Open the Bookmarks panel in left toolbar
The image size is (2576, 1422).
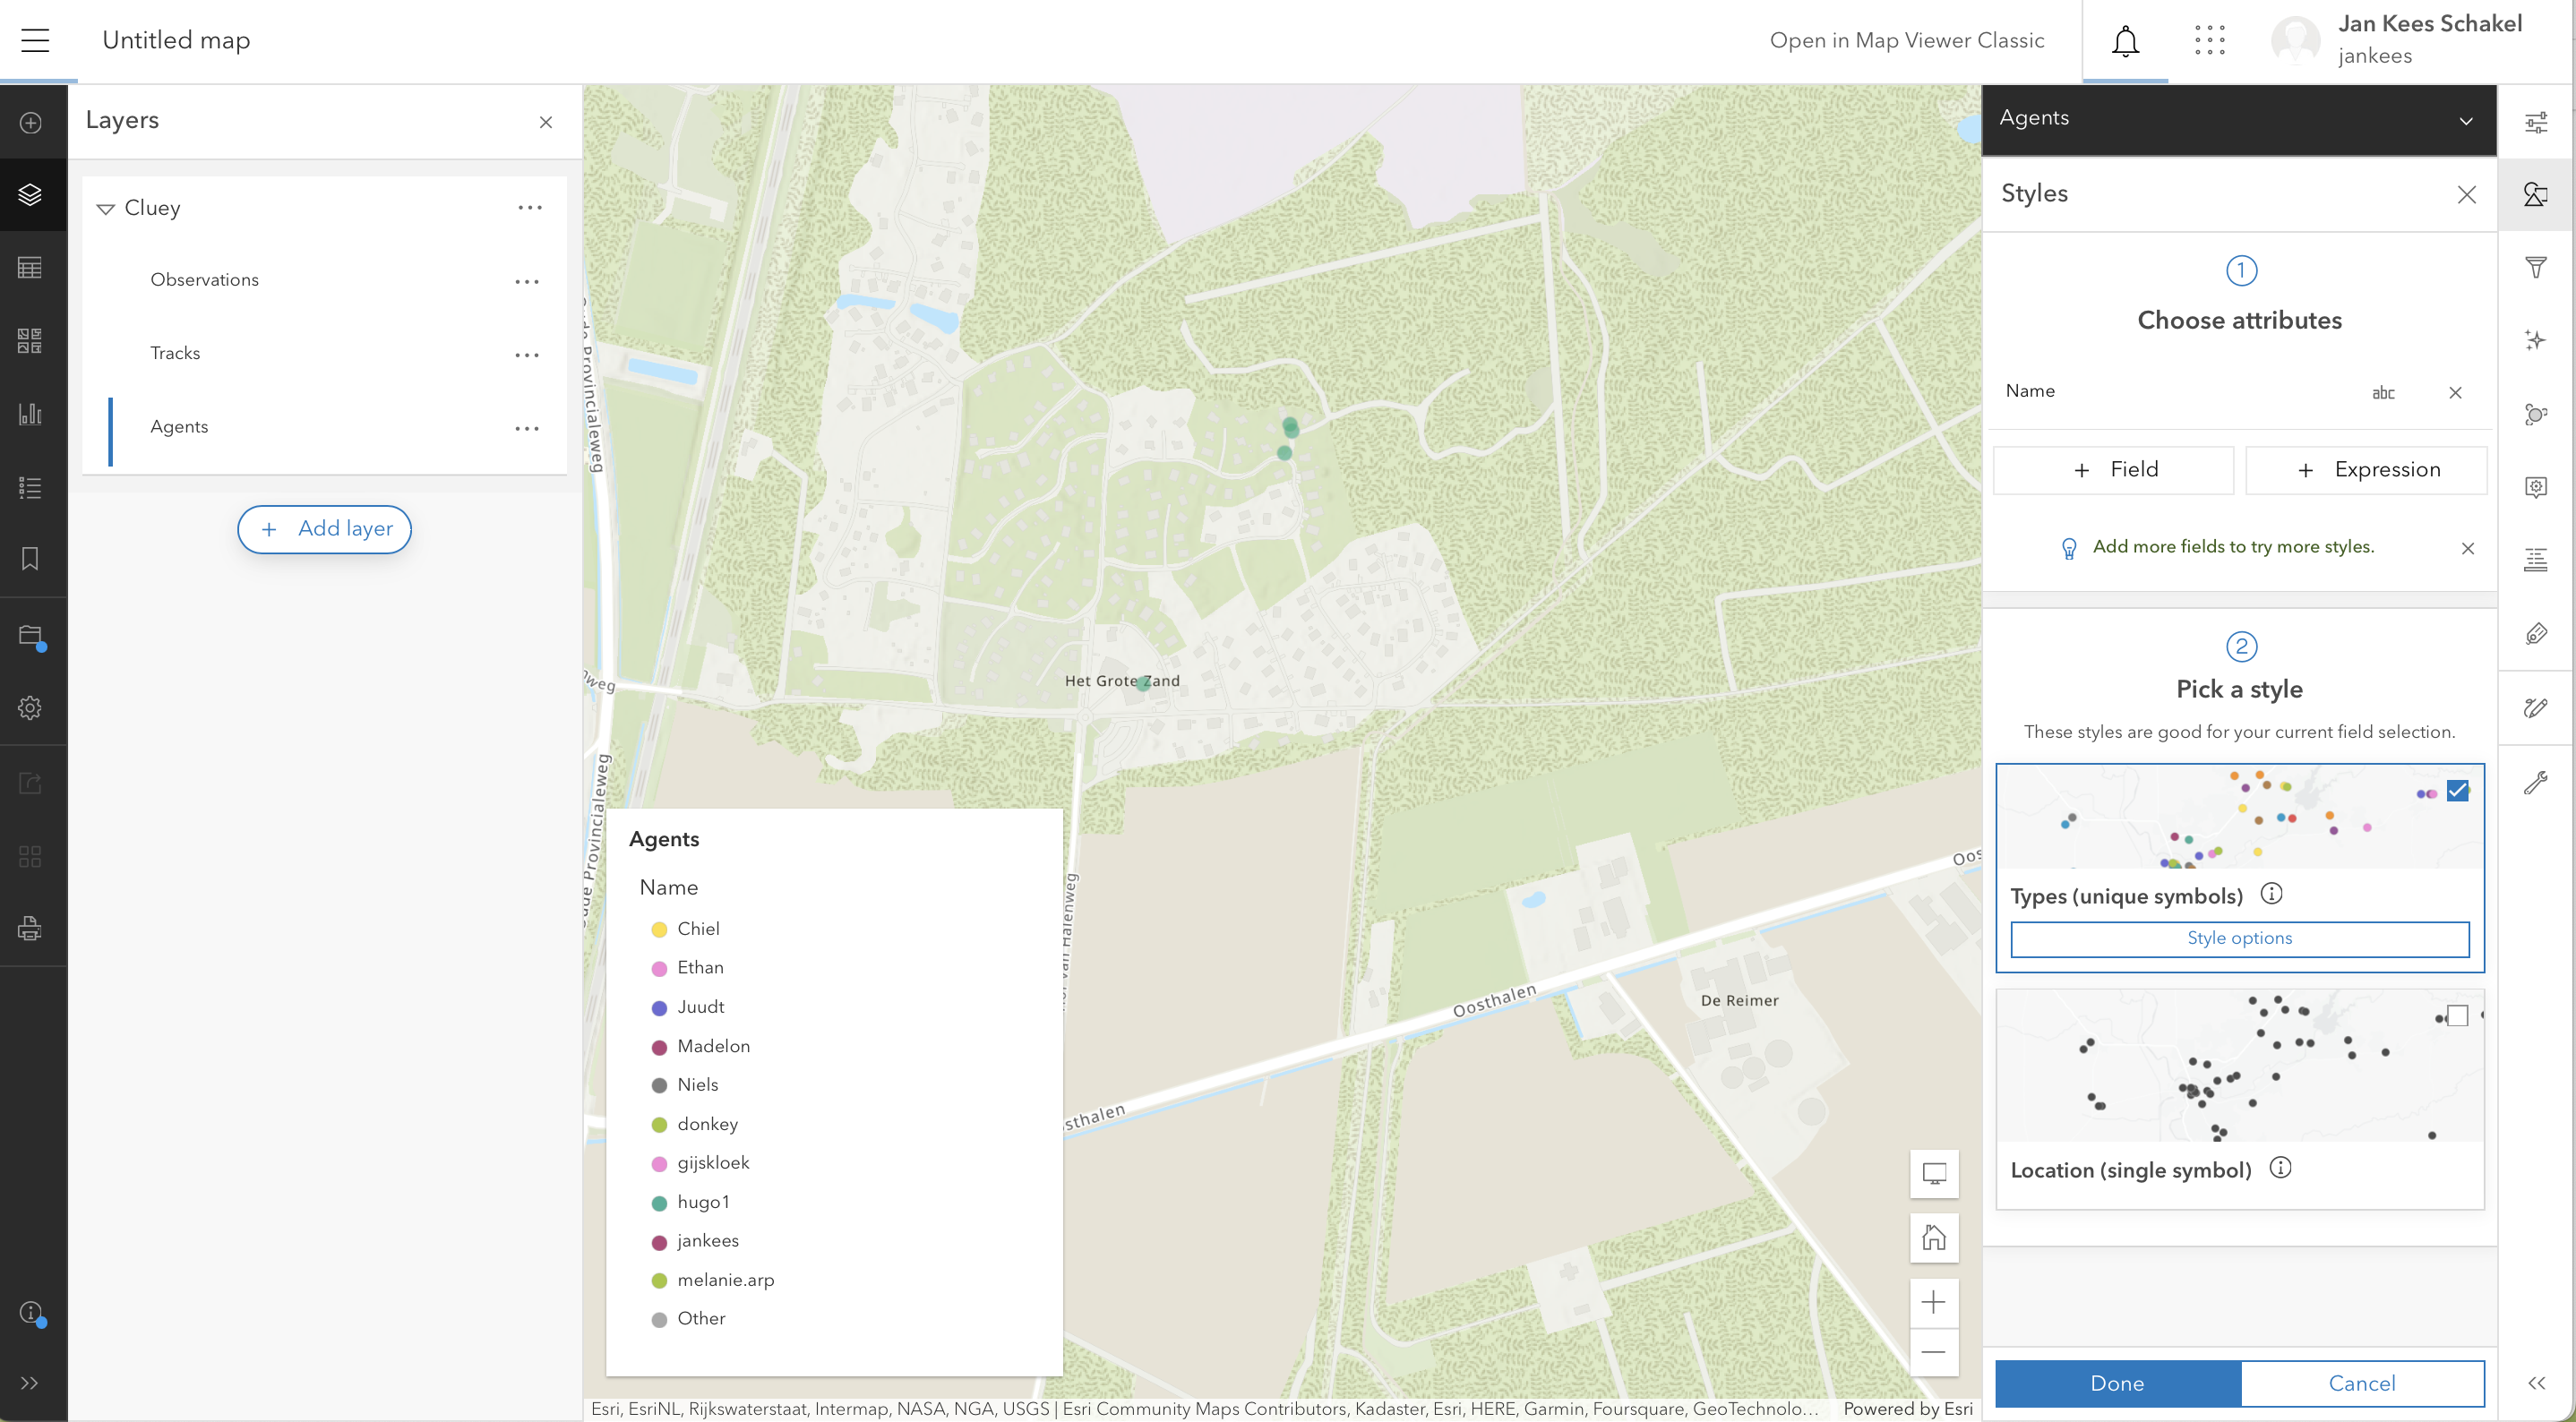click(x=30, y=559)
